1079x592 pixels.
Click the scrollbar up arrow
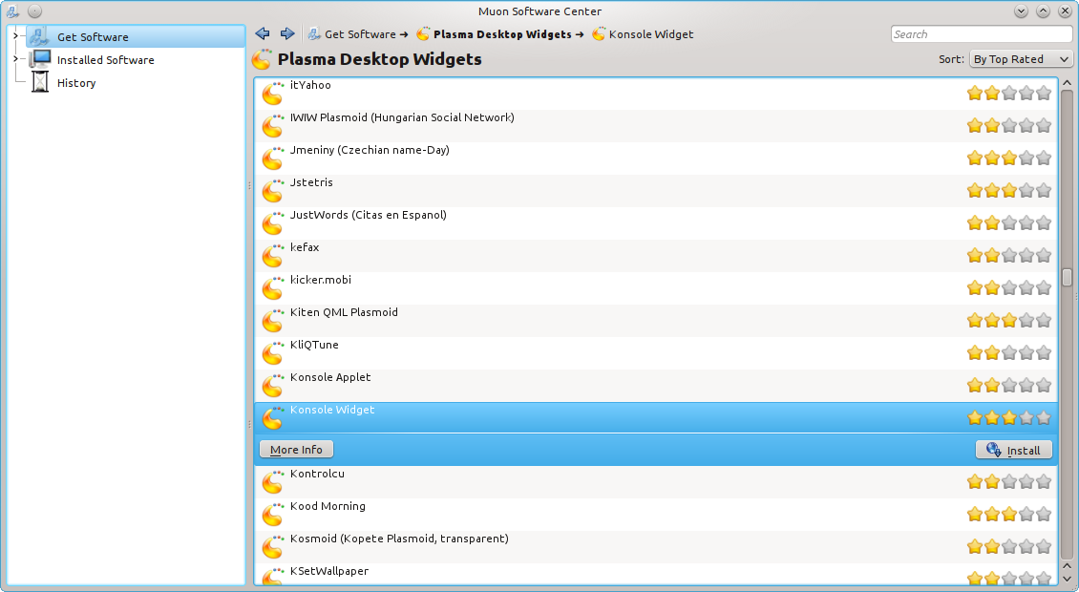[x=1067, y=83]
